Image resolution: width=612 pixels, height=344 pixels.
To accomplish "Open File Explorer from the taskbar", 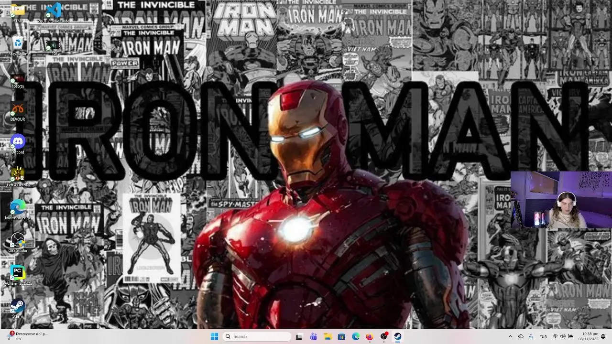I will pyautogui.click(x=328, y=336).
